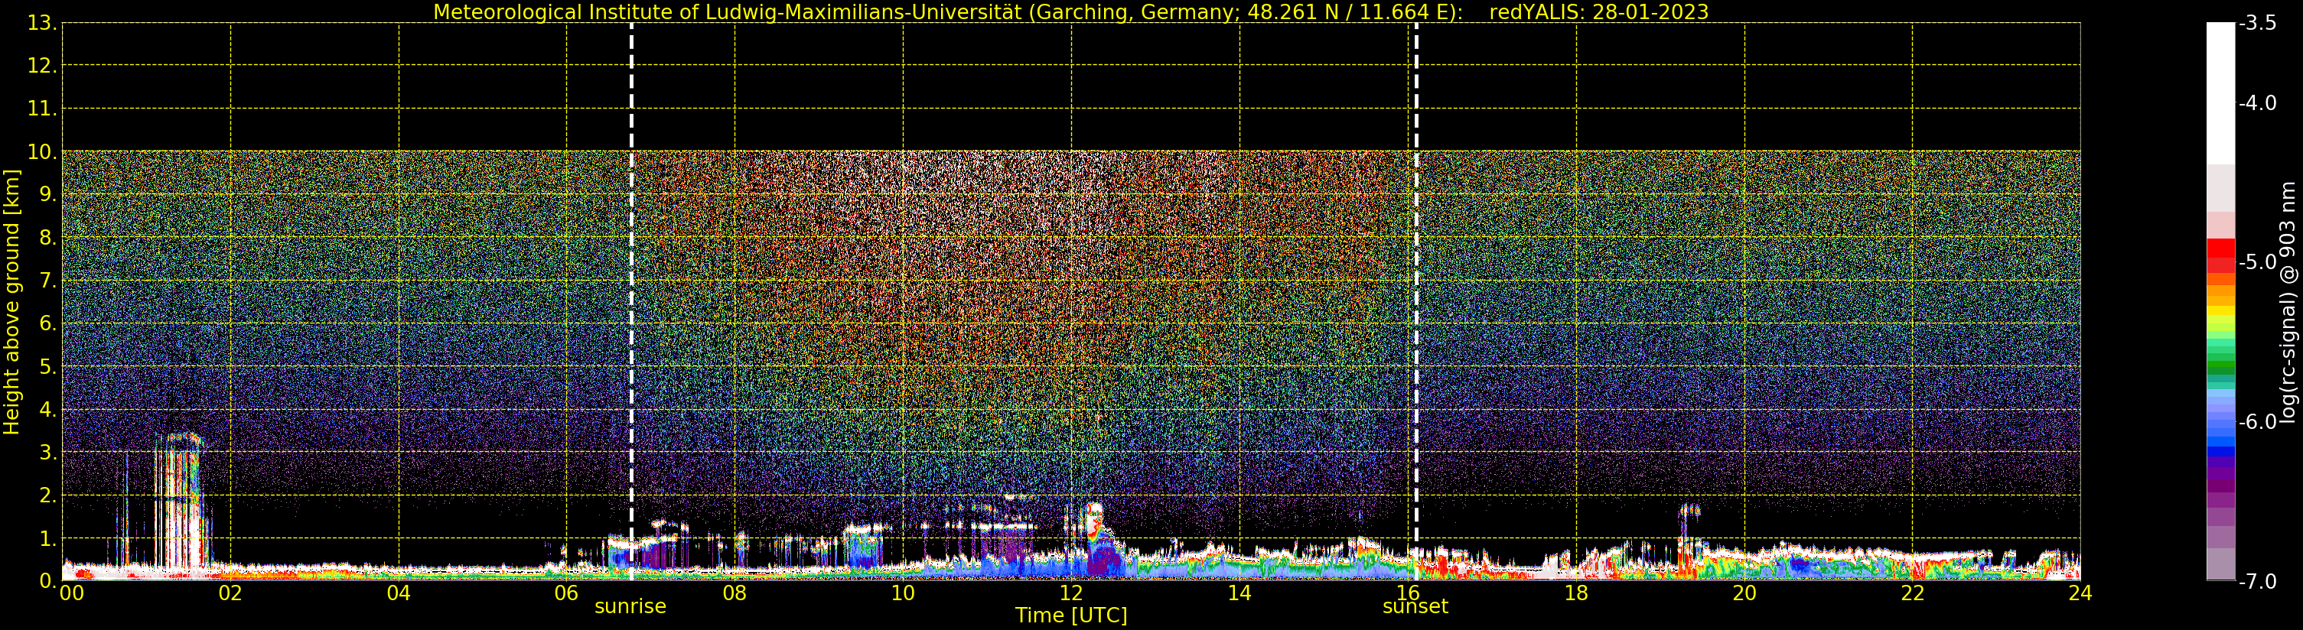Click the 11. height tick label

click(x=41, y=110)
